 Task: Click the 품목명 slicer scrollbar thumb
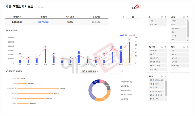[x=166, y=88]
